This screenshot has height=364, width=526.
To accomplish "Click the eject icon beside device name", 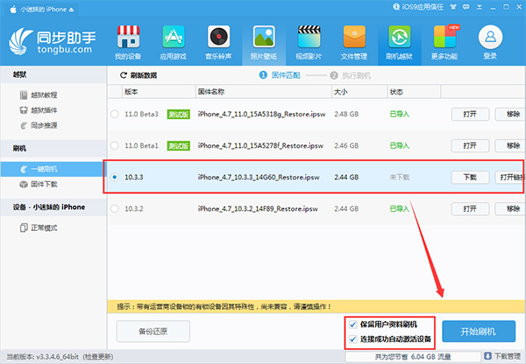I will pyautogui.click(x=71, y=10).
